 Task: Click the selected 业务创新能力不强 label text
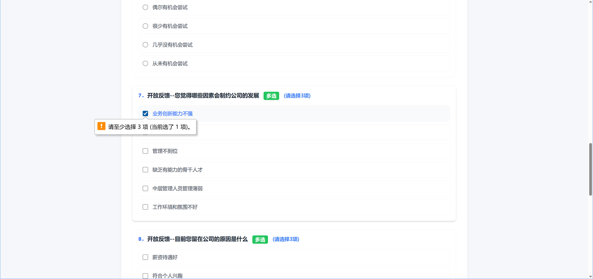(x=172, y=113)
